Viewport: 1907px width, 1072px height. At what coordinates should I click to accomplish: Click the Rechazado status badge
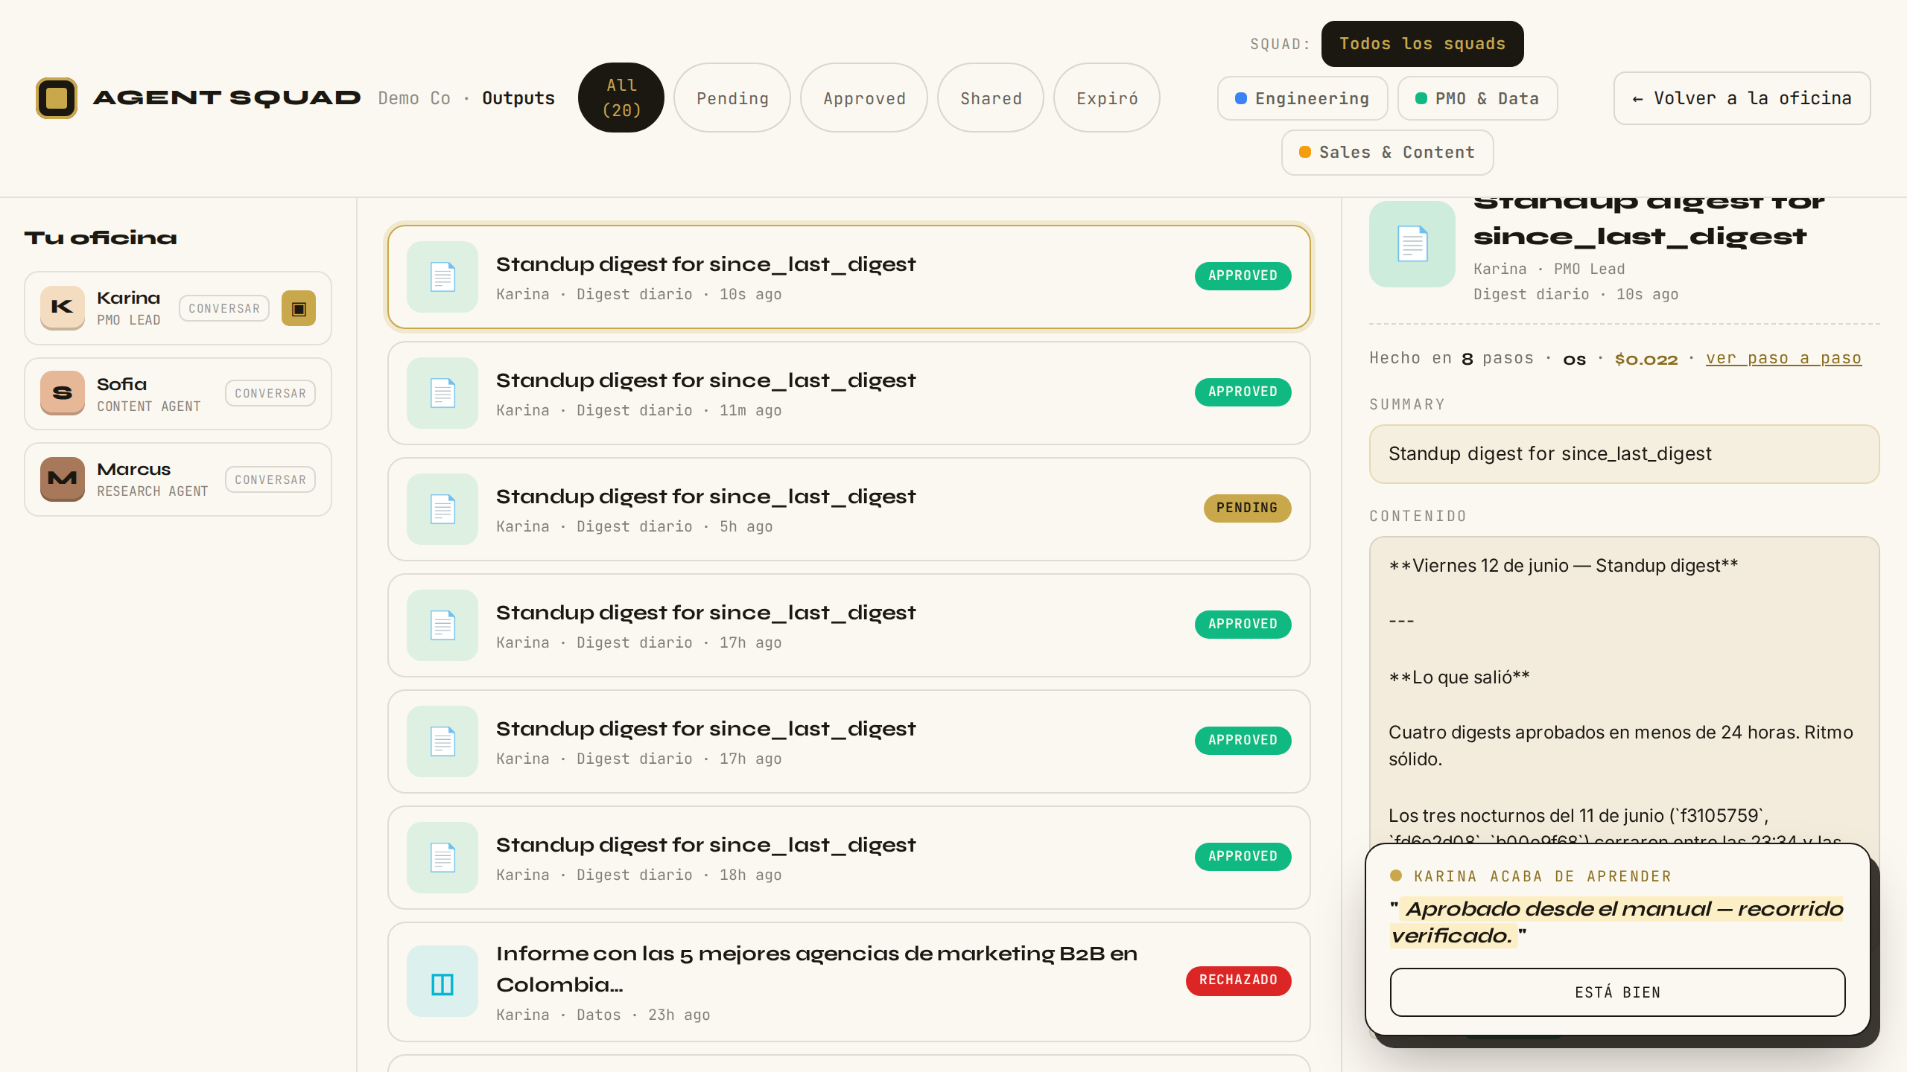1239,980
